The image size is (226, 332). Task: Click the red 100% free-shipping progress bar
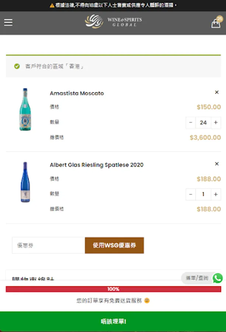tap(113, 289)
